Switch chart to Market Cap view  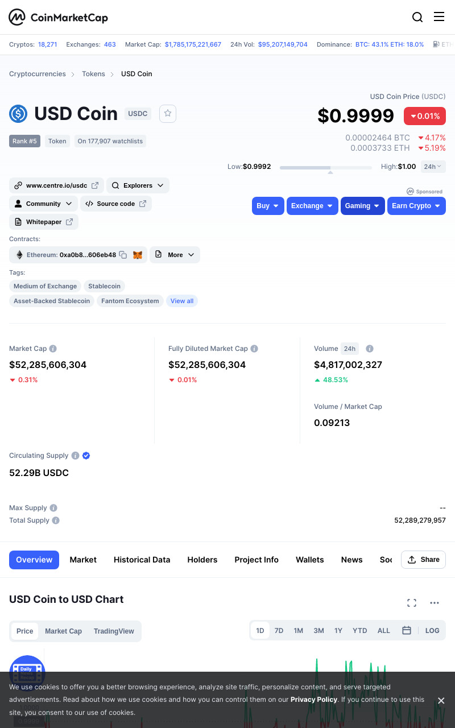[63, 631]
